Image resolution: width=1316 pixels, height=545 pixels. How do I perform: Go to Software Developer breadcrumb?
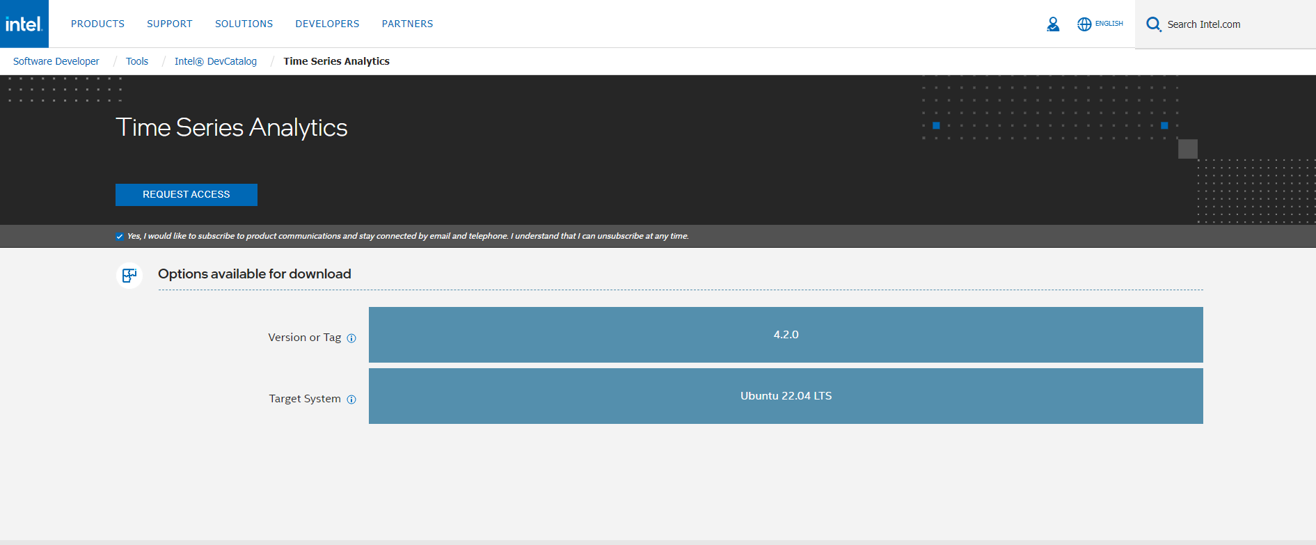[x=56, y=61]
